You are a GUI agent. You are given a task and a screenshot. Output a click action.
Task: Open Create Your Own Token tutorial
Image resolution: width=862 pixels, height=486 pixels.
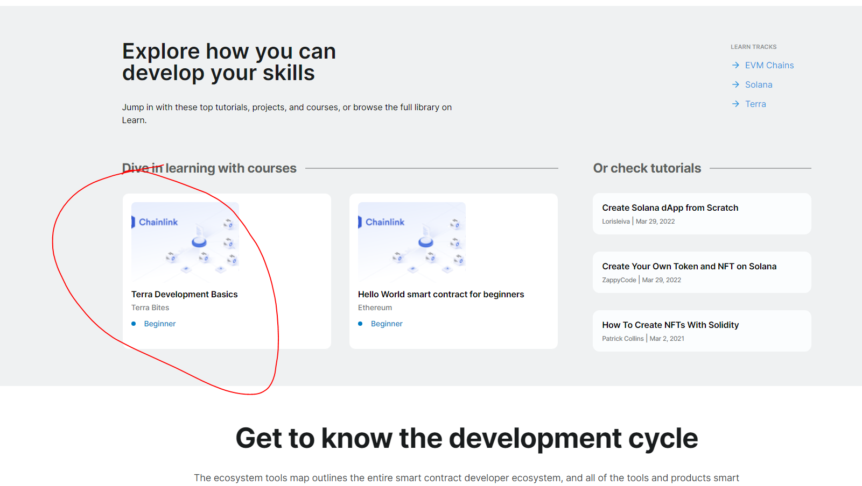point(689,266)
